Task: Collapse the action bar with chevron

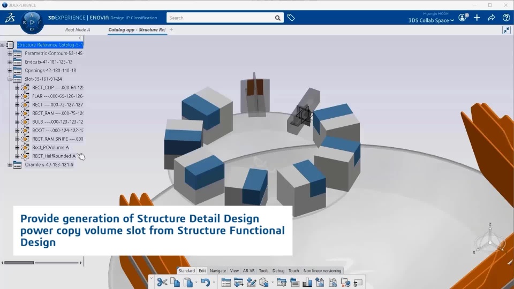Action: click(151, 278)
